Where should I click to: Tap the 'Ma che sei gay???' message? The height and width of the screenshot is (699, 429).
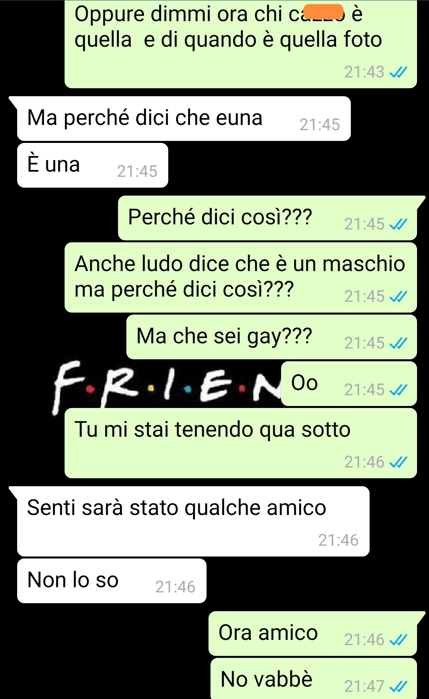[272, 337]
